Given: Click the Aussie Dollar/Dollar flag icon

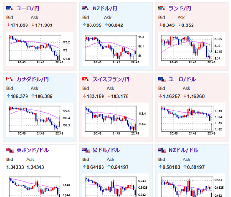Looking at the screenshot, I should pyautogui.click(x=86, y=150).
